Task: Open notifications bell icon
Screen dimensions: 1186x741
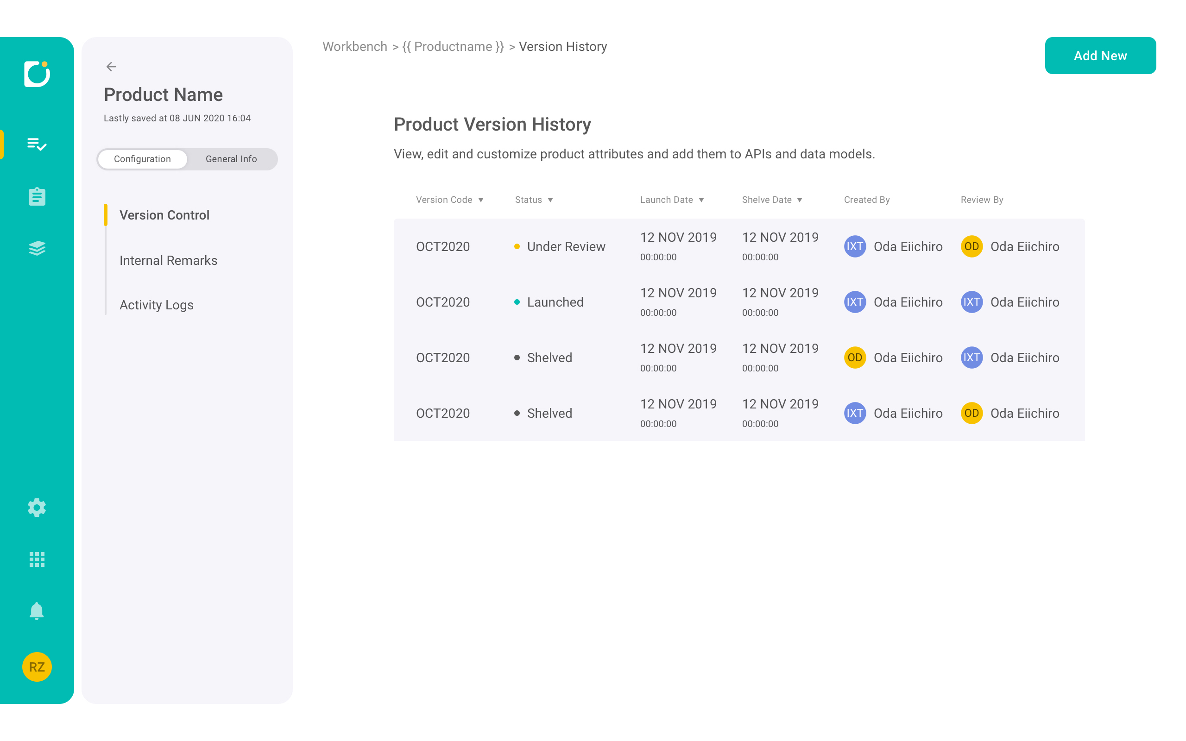Action: point(37,611)
